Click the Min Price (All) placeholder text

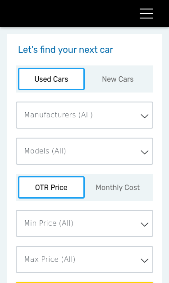click(49, 223)
